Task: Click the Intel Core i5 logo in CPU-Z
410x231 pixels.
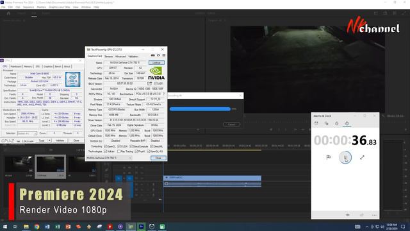Action: coord(72,80)
